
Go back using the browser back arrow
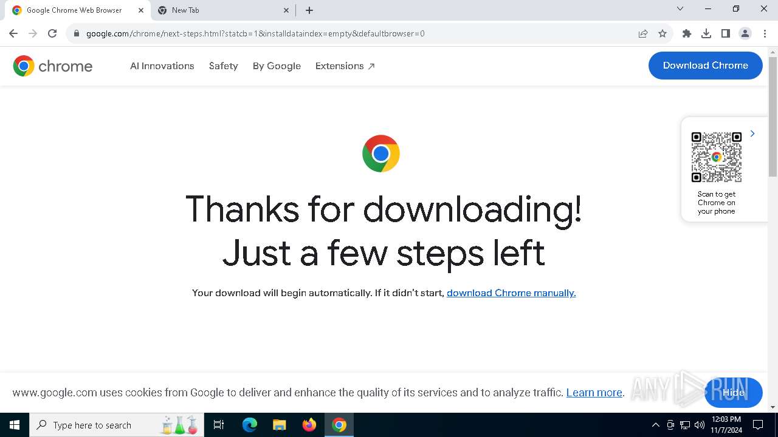point(13,33)
